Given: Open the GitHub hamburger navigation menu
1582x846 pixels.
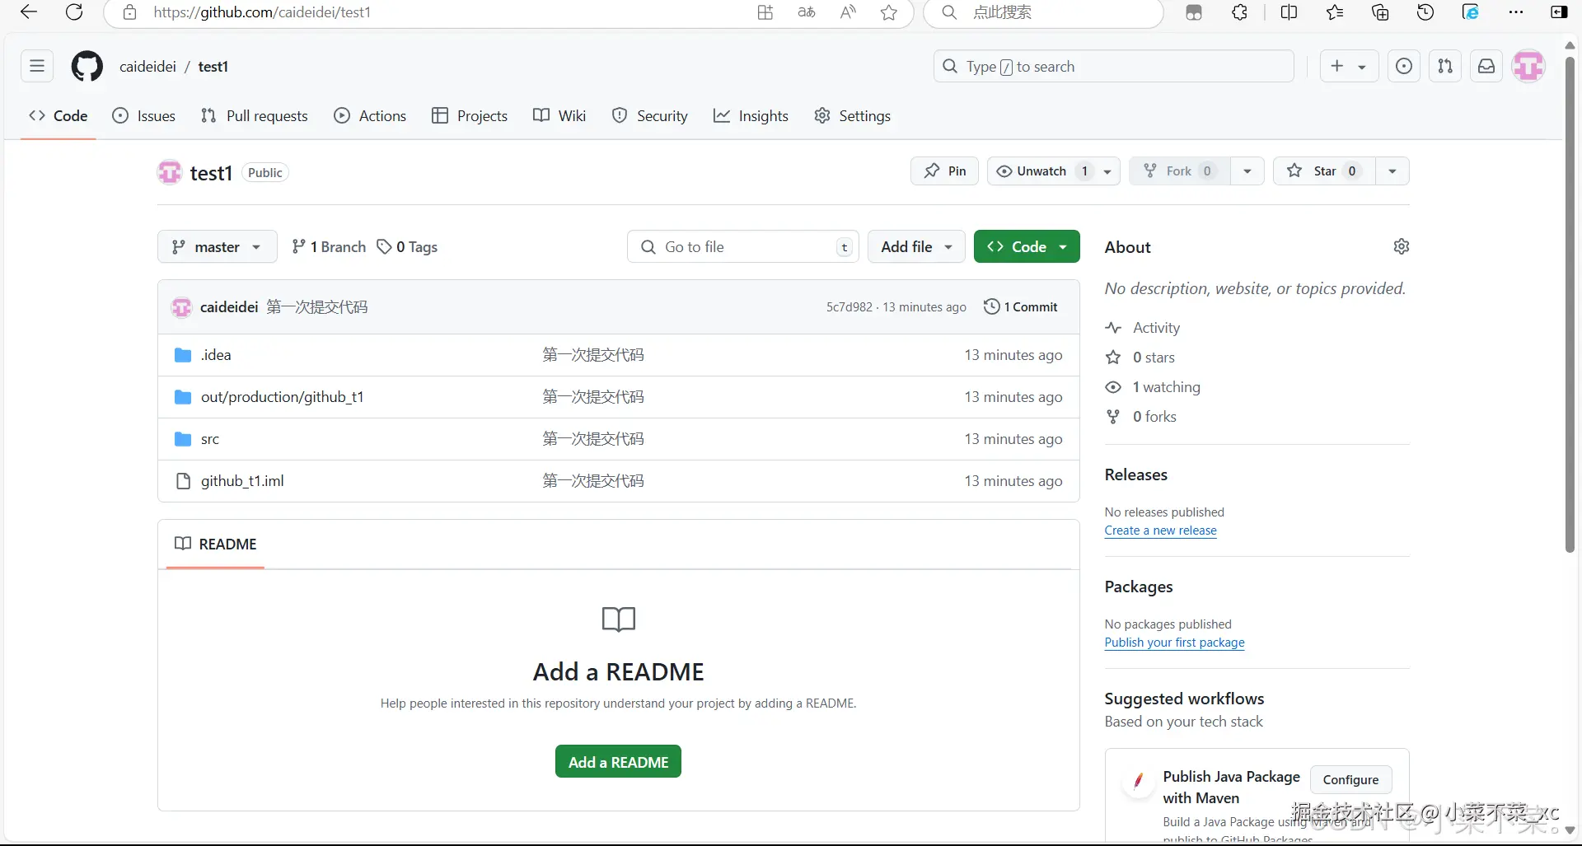Looking at the screenshot, I should tap(37, 66).
